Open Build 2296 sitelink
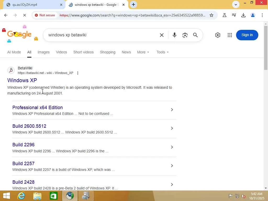This screenshot has width=268, height=201. pyautogui.click(x=23, y=145)
